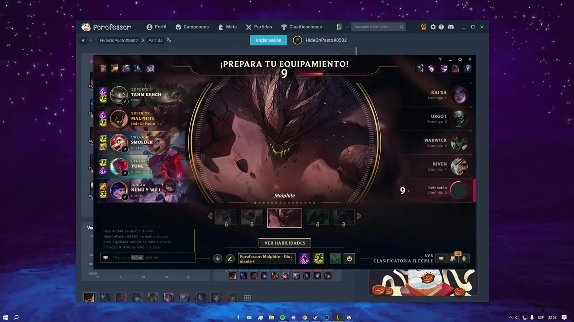
Task: Go back with the left arrow
Action: [83, 40]
